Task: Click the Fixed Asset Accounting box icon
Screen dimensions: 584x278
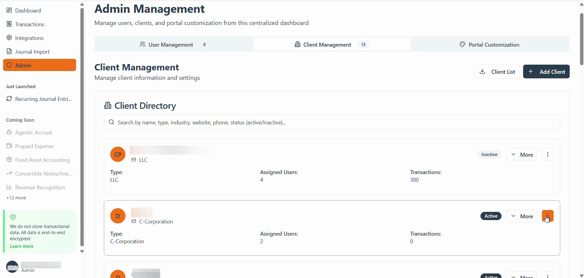Action: (9, 160)
